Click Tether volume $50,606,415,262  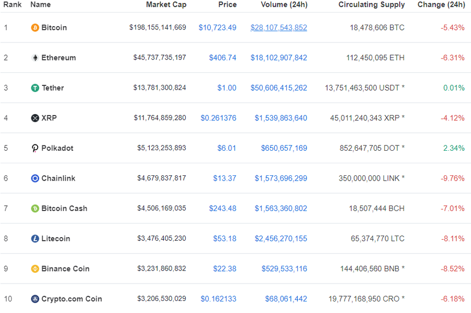279,88
